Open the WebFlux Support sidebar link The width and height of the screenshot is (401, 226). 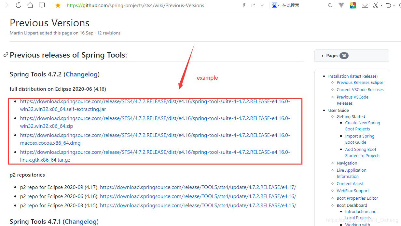coord(353,191)
